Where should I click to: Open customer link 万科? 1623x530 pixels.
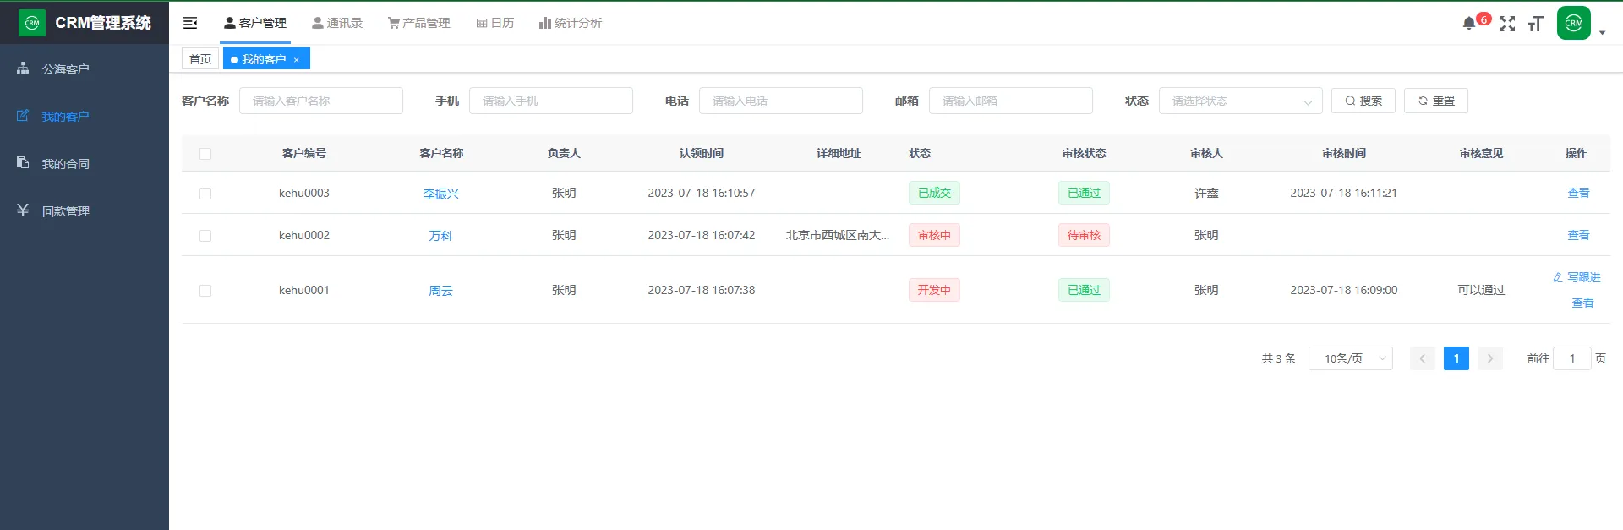point(441,236)
